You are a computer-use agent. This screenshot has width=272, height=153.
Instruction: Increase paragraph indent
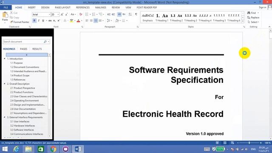(x=113, y=14)
